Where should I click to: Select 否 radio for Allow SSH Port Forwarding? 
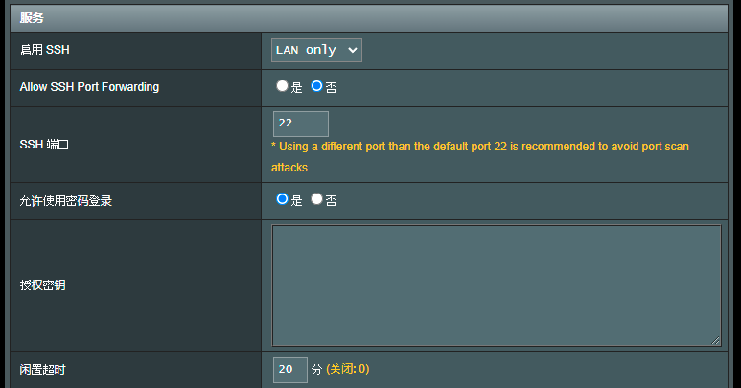click(316, 86)
